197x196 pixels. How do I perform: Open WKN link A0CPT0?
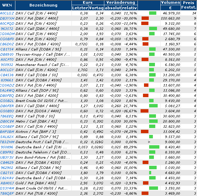[x=7, y=59]
